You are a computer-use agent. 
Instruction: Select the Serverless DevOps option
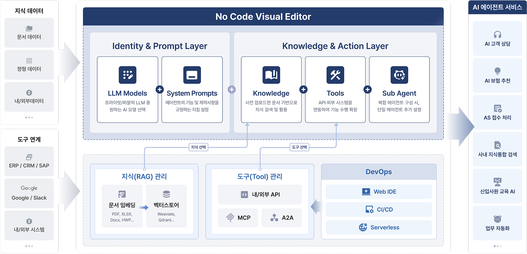click(379, 227)
